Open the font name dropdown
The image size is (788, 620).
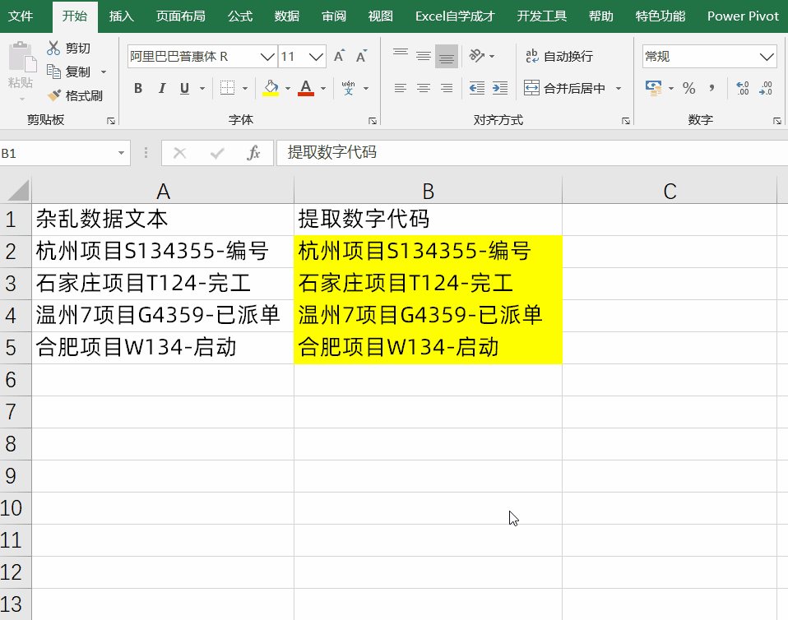(267, 56)
